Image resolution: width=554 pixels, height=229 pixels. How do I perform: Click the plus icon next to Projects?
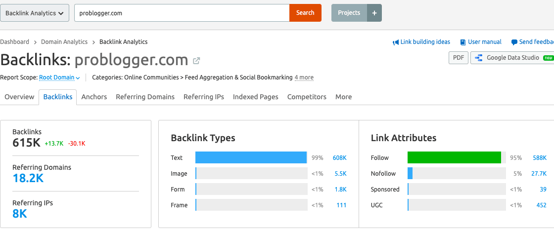click(x=374, y=13)
